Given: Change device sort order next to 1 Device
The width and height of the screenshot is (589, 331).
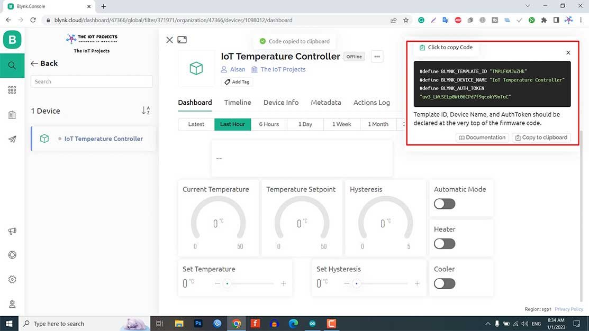Looking at the screenshot, I should click(146, 111).
